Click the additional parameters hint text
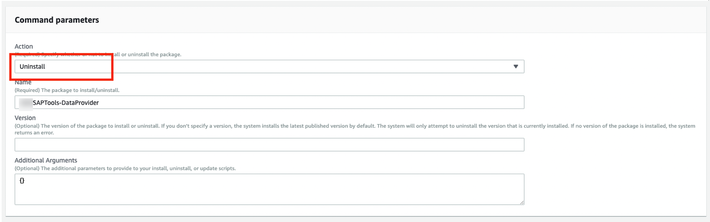The height and width of the screenshot is (222, 710). 125,168
